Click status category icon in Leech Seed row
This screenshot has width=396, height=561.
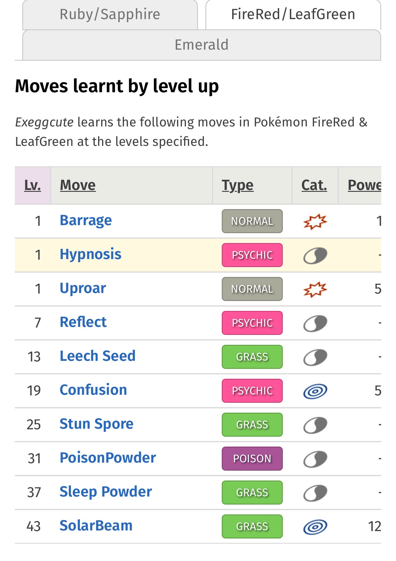point(315,357)
